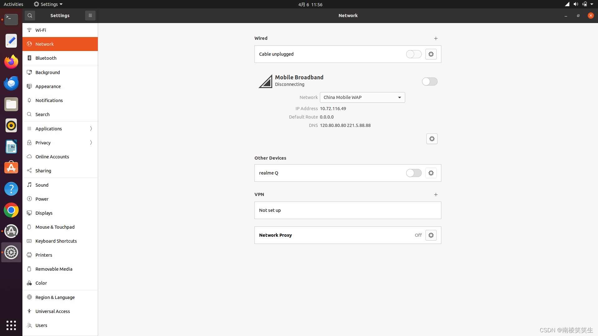
Task: Add a new wired connection
Action: pyautogui.click(x=436, y=38)
